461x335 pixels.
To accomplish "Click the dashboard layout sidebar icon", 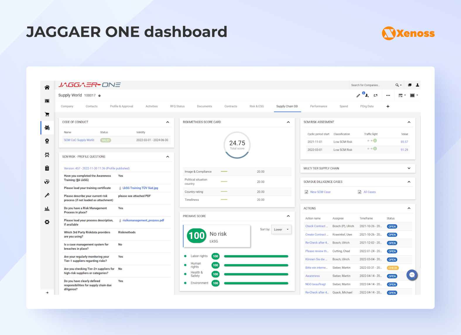I will (x=47, y=101).
